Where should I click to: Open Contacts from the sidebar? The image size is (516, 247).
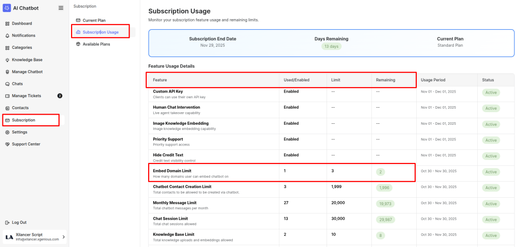pyautogui.click(x=20, y=108)
